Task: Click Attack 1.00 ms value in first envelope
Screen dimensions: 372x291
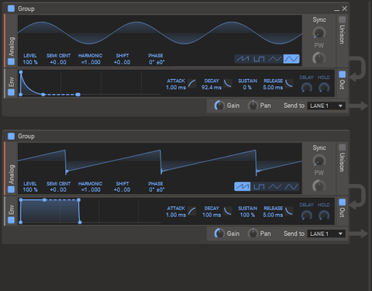Action: point(176,88)
